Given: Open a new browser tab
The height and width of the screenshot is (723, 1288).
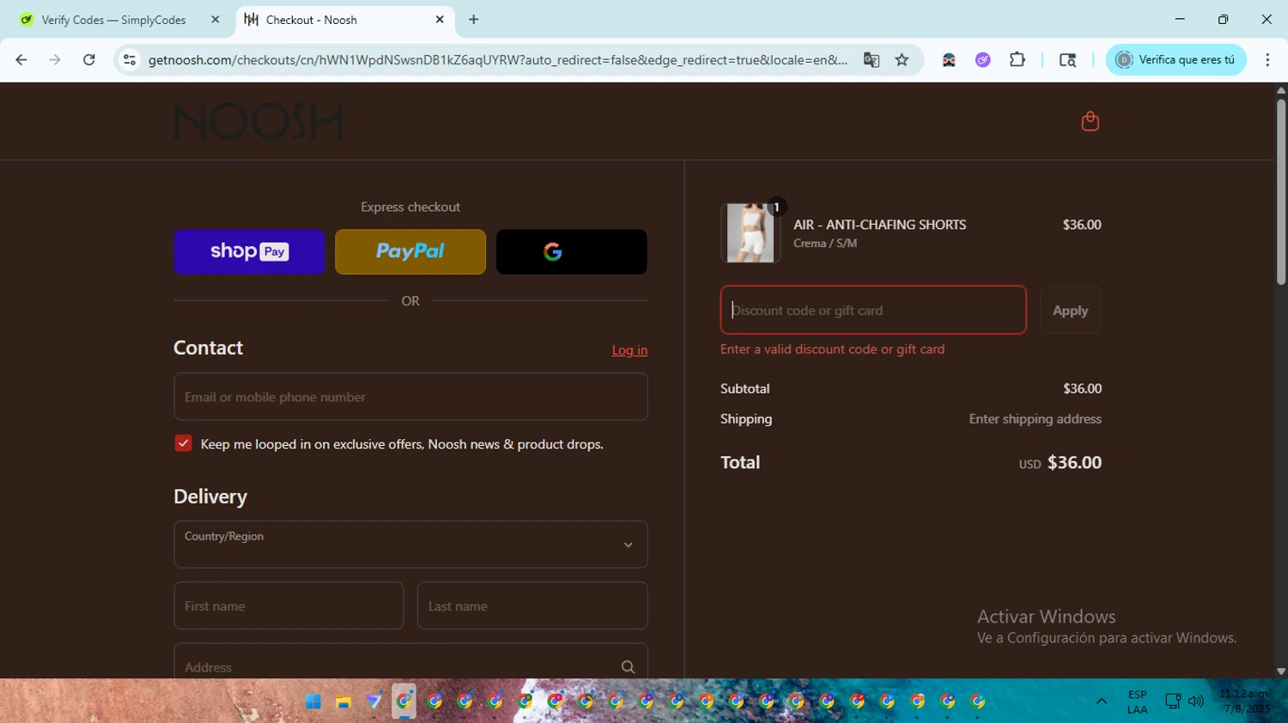Looking at the screenshot, I should 474,20.
